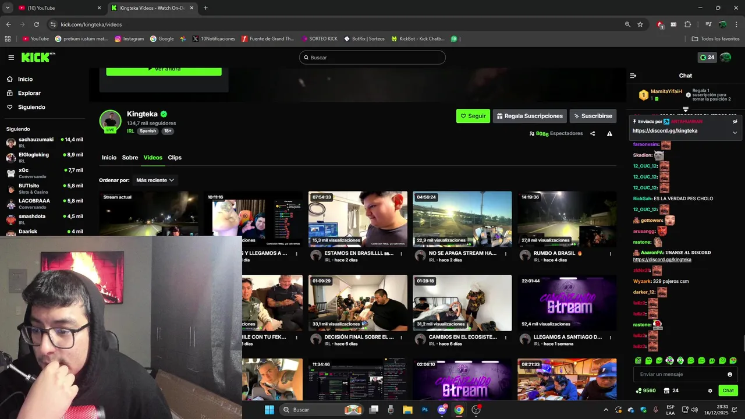Switch to the Inicio channel tab

109,158
